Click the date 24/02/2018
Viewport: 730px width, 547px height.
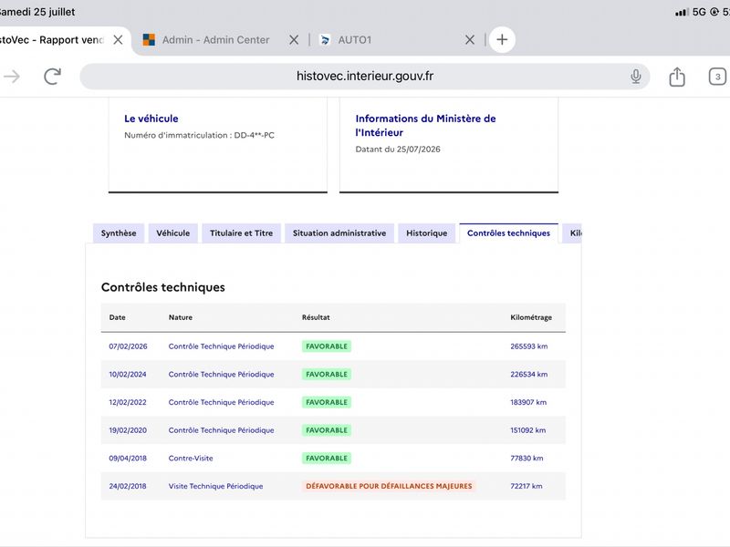pyautogui.click(x=128, y=486)
